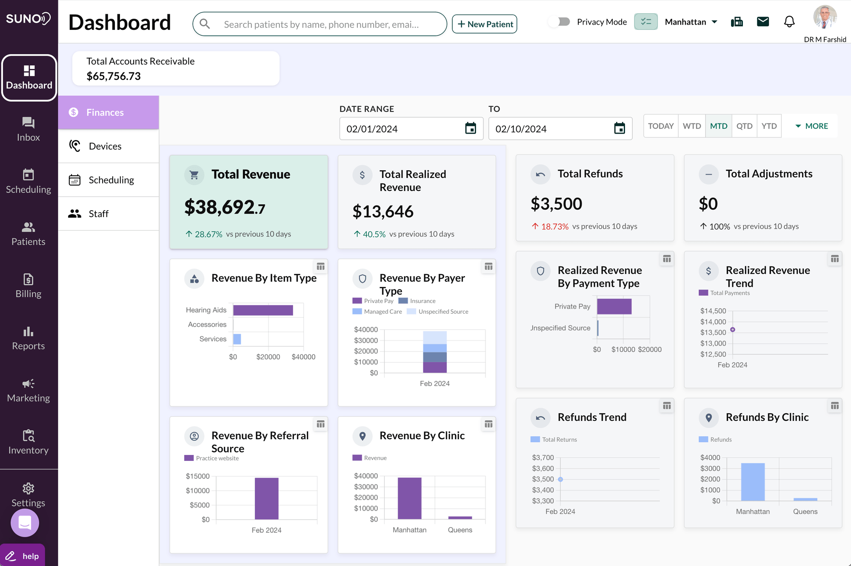The height and width of the screenshot is (566, 851).
Task: Open the chat support bubble icon
Action: [25, 523]
